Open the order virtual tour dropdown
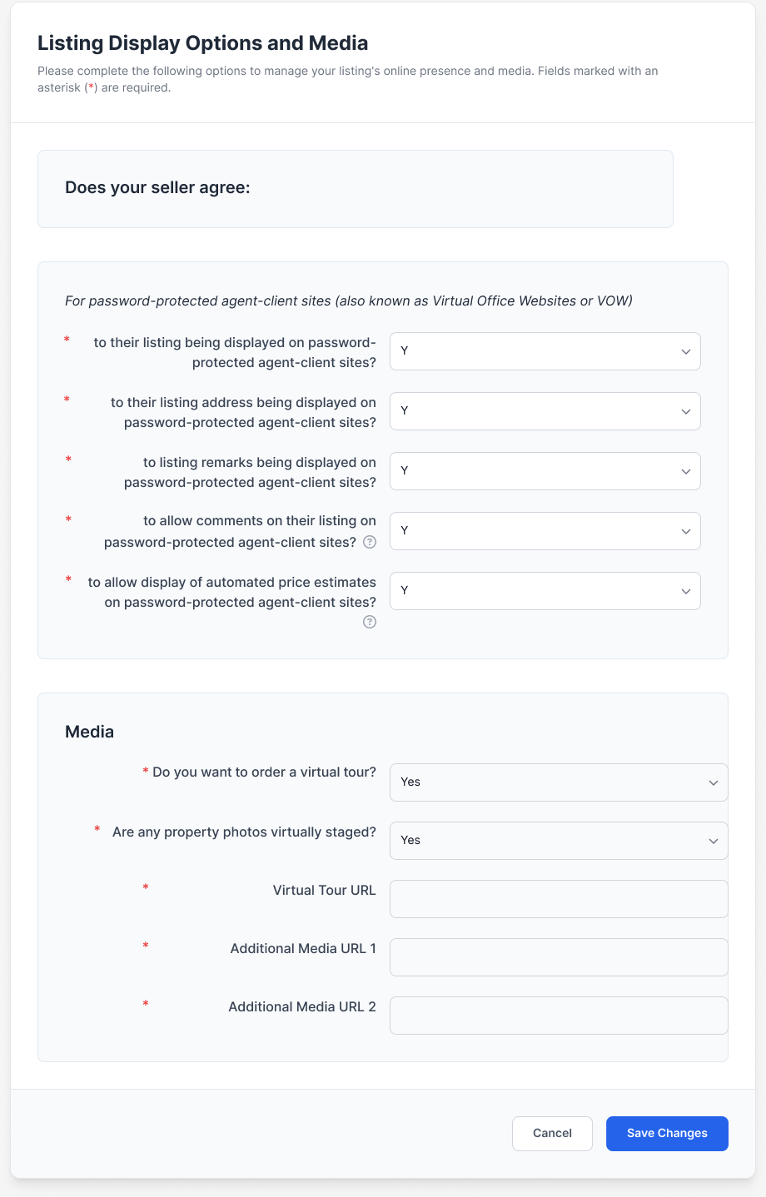 [x=558, y=782]
